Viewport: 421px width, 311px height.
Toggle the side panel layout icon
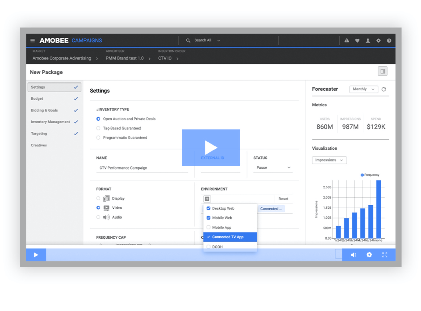383,71
